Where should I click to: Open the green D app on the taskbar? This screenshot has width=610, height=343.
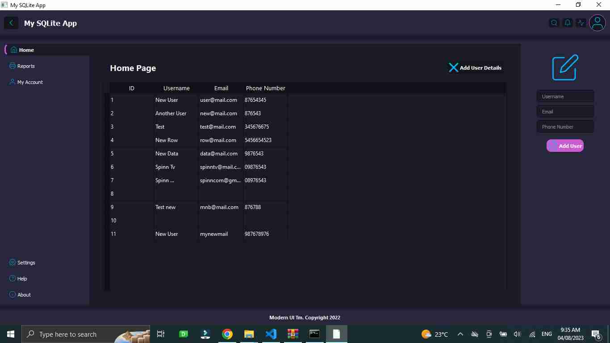pyautogui.click(x=184, y=334)
